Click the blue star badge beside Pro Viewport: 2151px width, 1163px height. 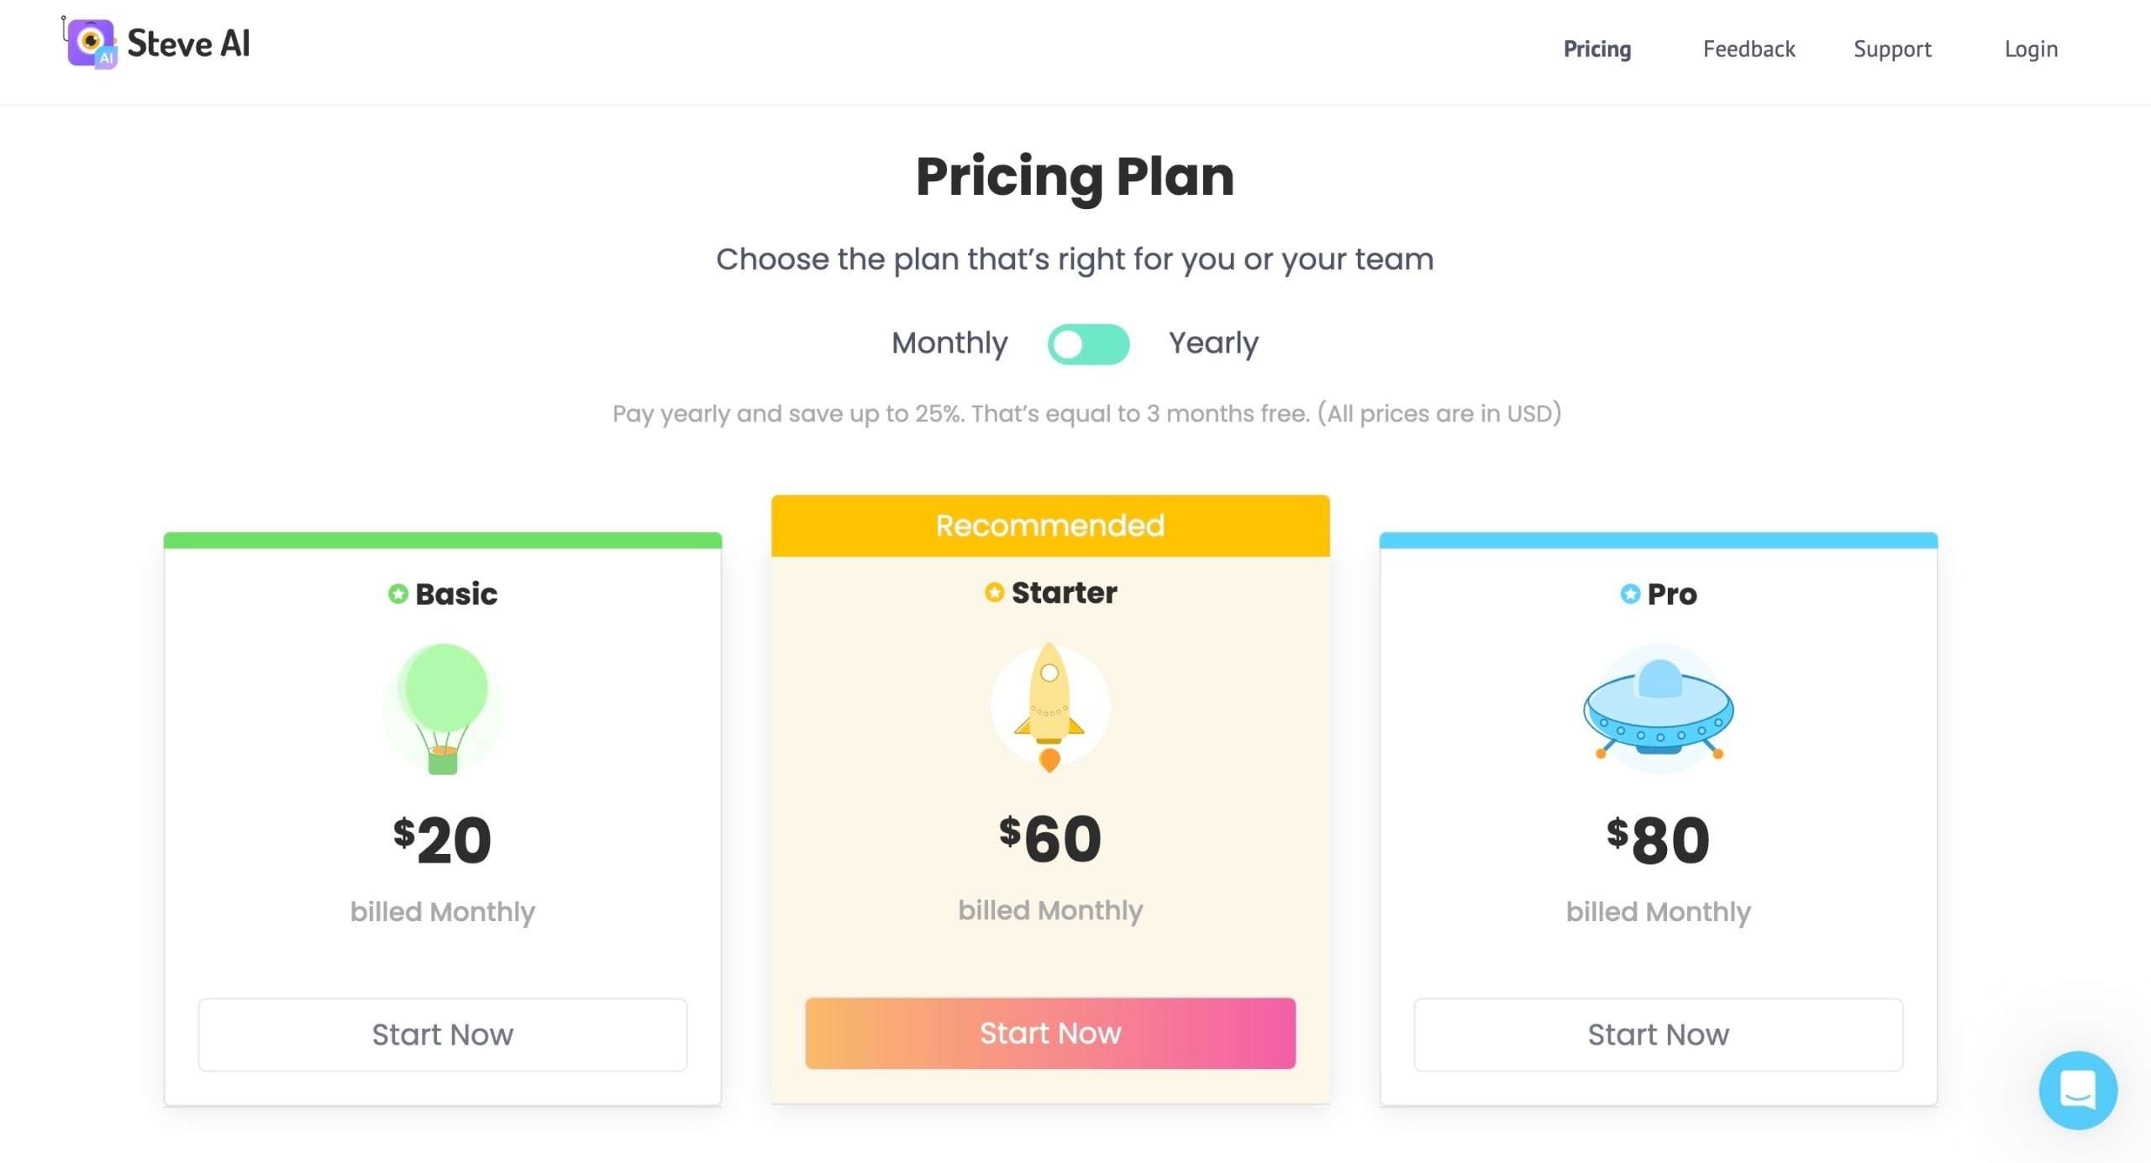pyautogui.click(x=1630, y=594)
